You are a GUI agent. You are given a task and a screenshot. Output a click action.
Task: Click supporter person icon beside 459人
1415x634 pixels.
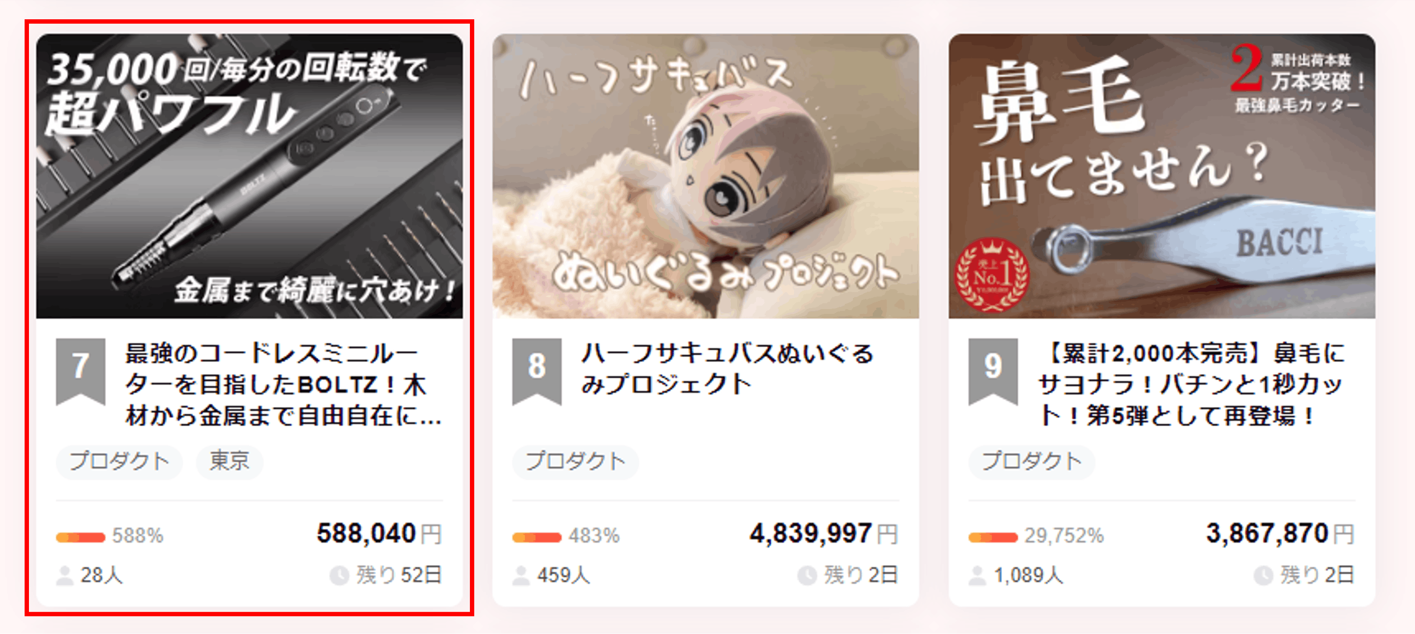[x=521, y=576]
